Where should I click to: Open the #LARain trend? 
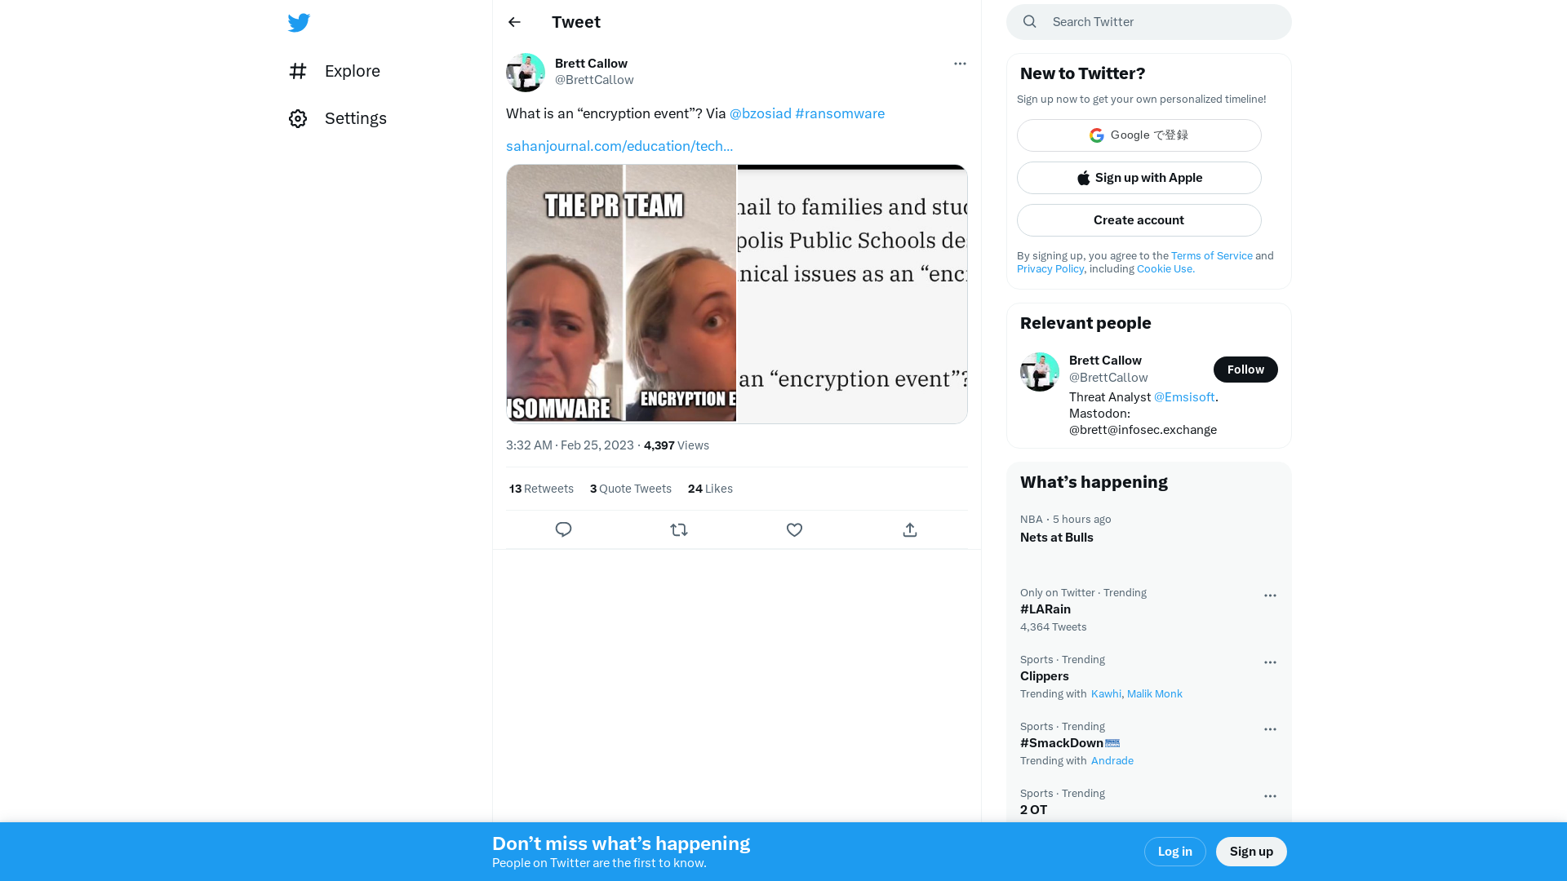point(1149,610)
